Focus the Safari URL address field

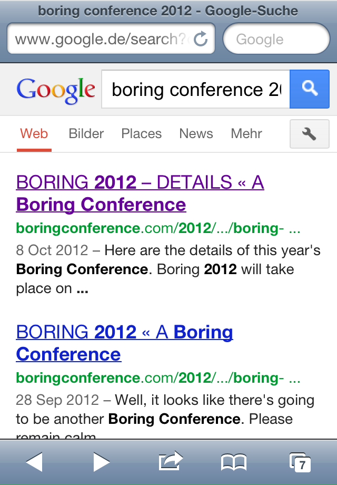[111, 39]
